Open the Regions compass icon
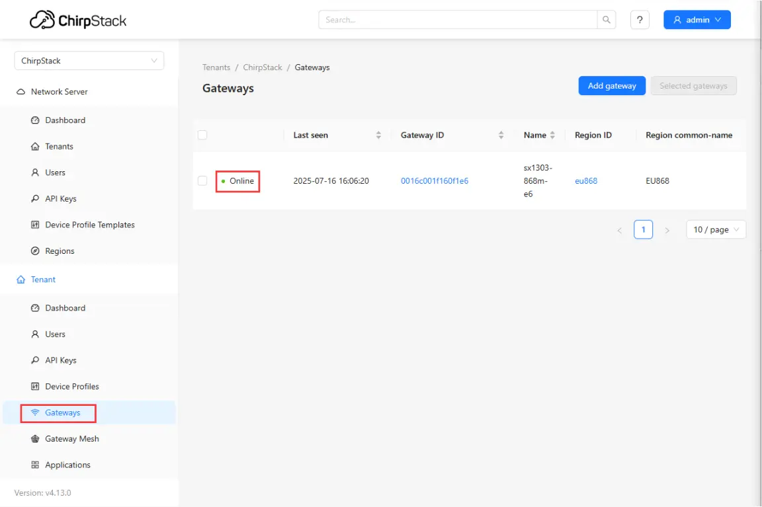Viewport: 762px width, 507px height. [x=36, y=251]
